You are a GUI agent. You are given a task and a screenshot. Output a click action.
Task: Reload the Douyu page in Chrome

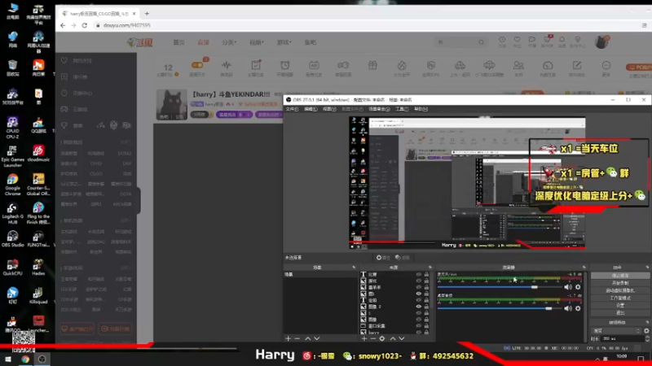(x=85, y=25)
